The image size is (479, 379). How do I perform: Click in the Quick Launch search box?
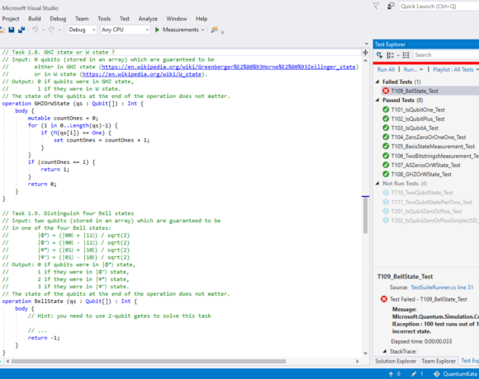coord(439,6)
